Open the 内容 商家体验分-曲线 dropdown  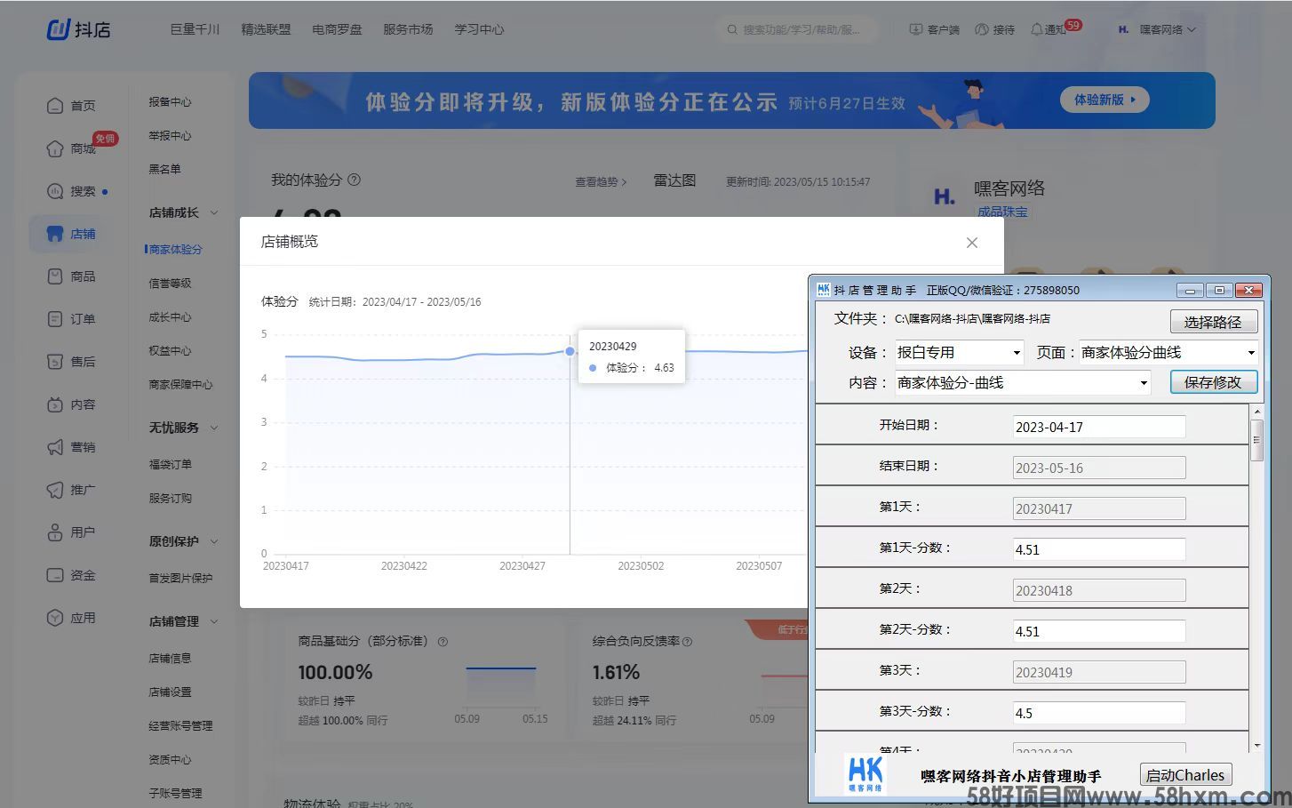(1023, 383)
